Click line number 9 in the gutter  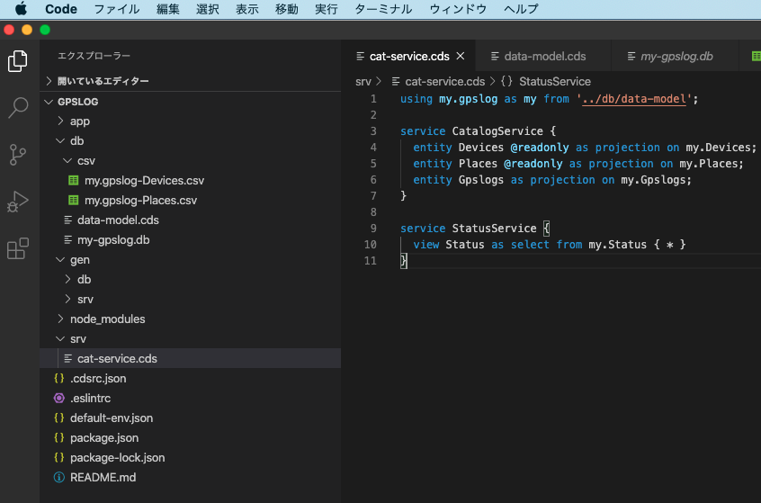tap(373, 229)
